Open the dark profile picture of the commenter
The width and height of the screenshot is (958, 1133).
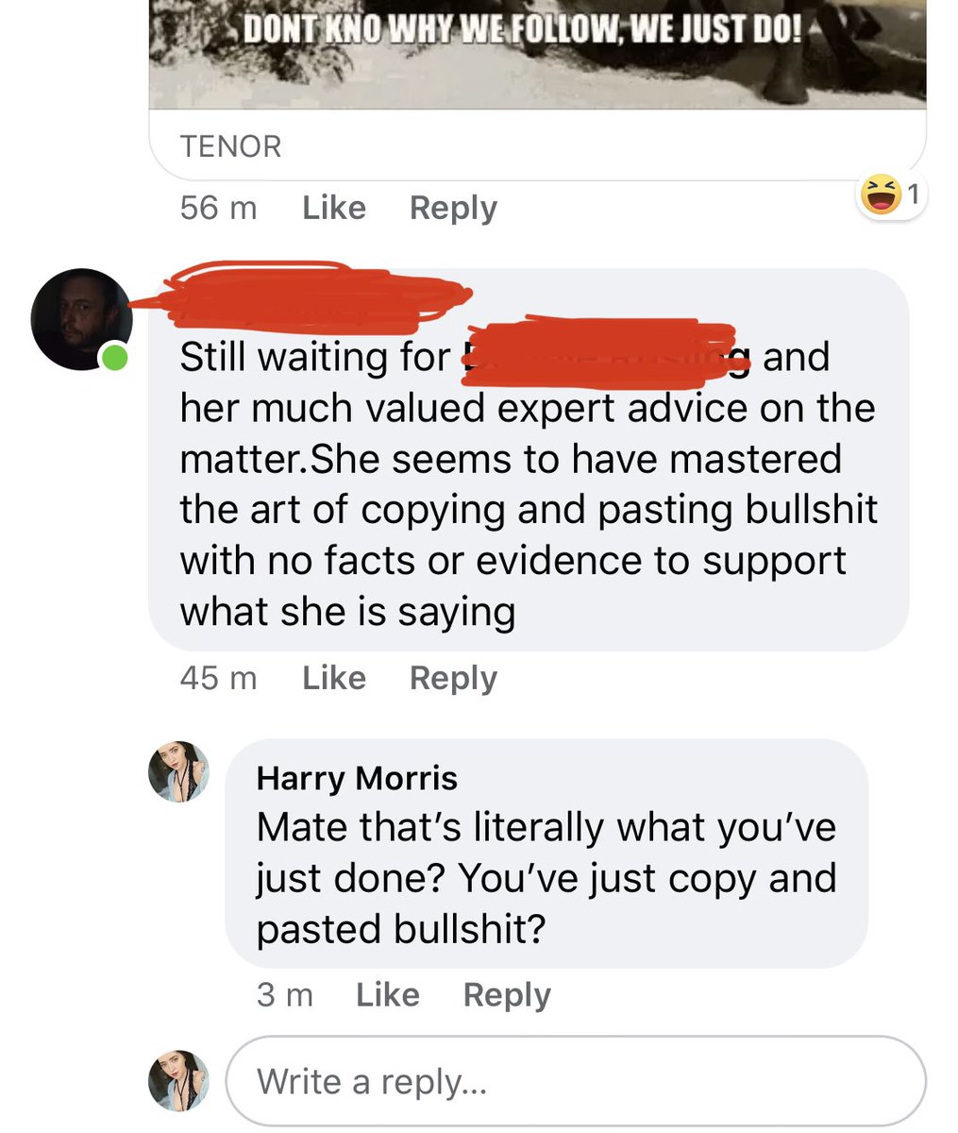point(81,319)
